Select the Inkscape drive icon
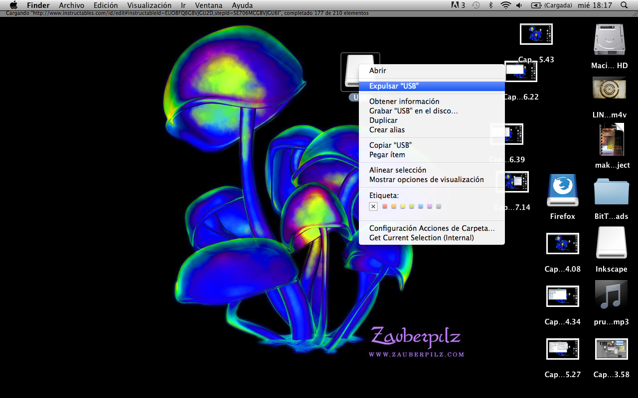This screenshot has width=638, height=398. click(611, 243)
